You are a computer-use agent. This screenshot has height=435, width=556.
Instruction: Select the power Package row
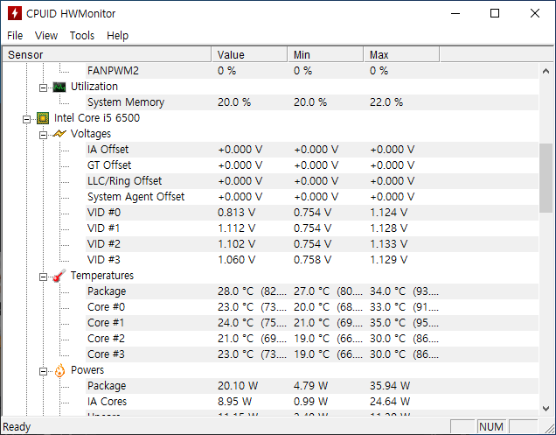tap(312, 386)
